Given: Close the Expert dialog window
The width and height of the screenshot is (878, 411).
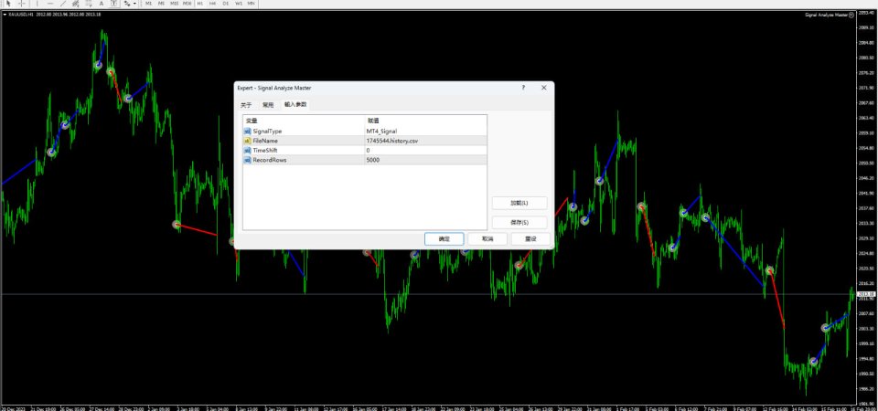Looking at the screenshot, I should pos(543,88).
